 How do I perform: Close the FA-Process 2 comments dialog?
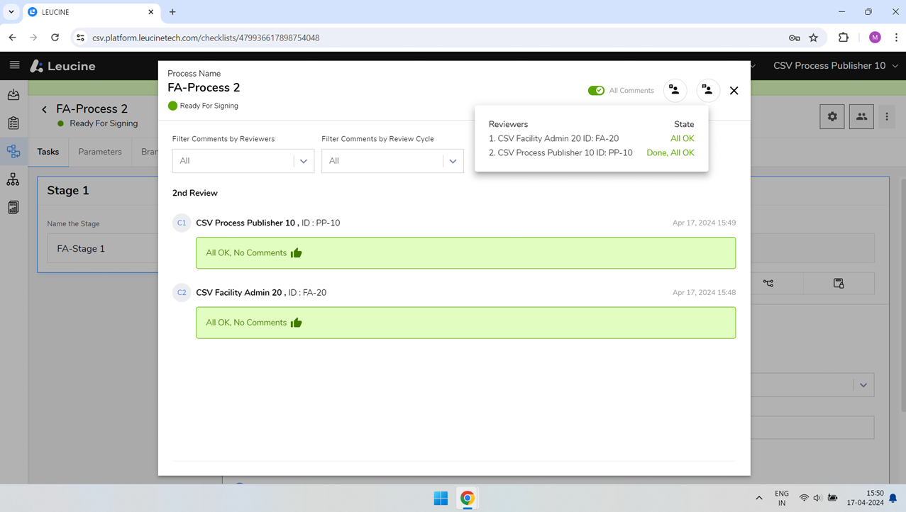click(734, 91)
